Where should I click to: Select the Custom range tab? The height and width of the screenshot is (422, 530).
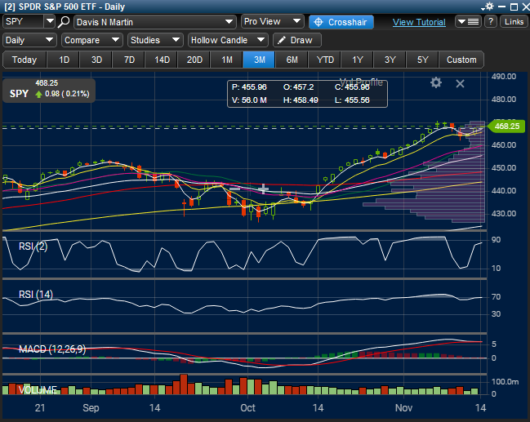pyautogui.click(x=461, y=60)
